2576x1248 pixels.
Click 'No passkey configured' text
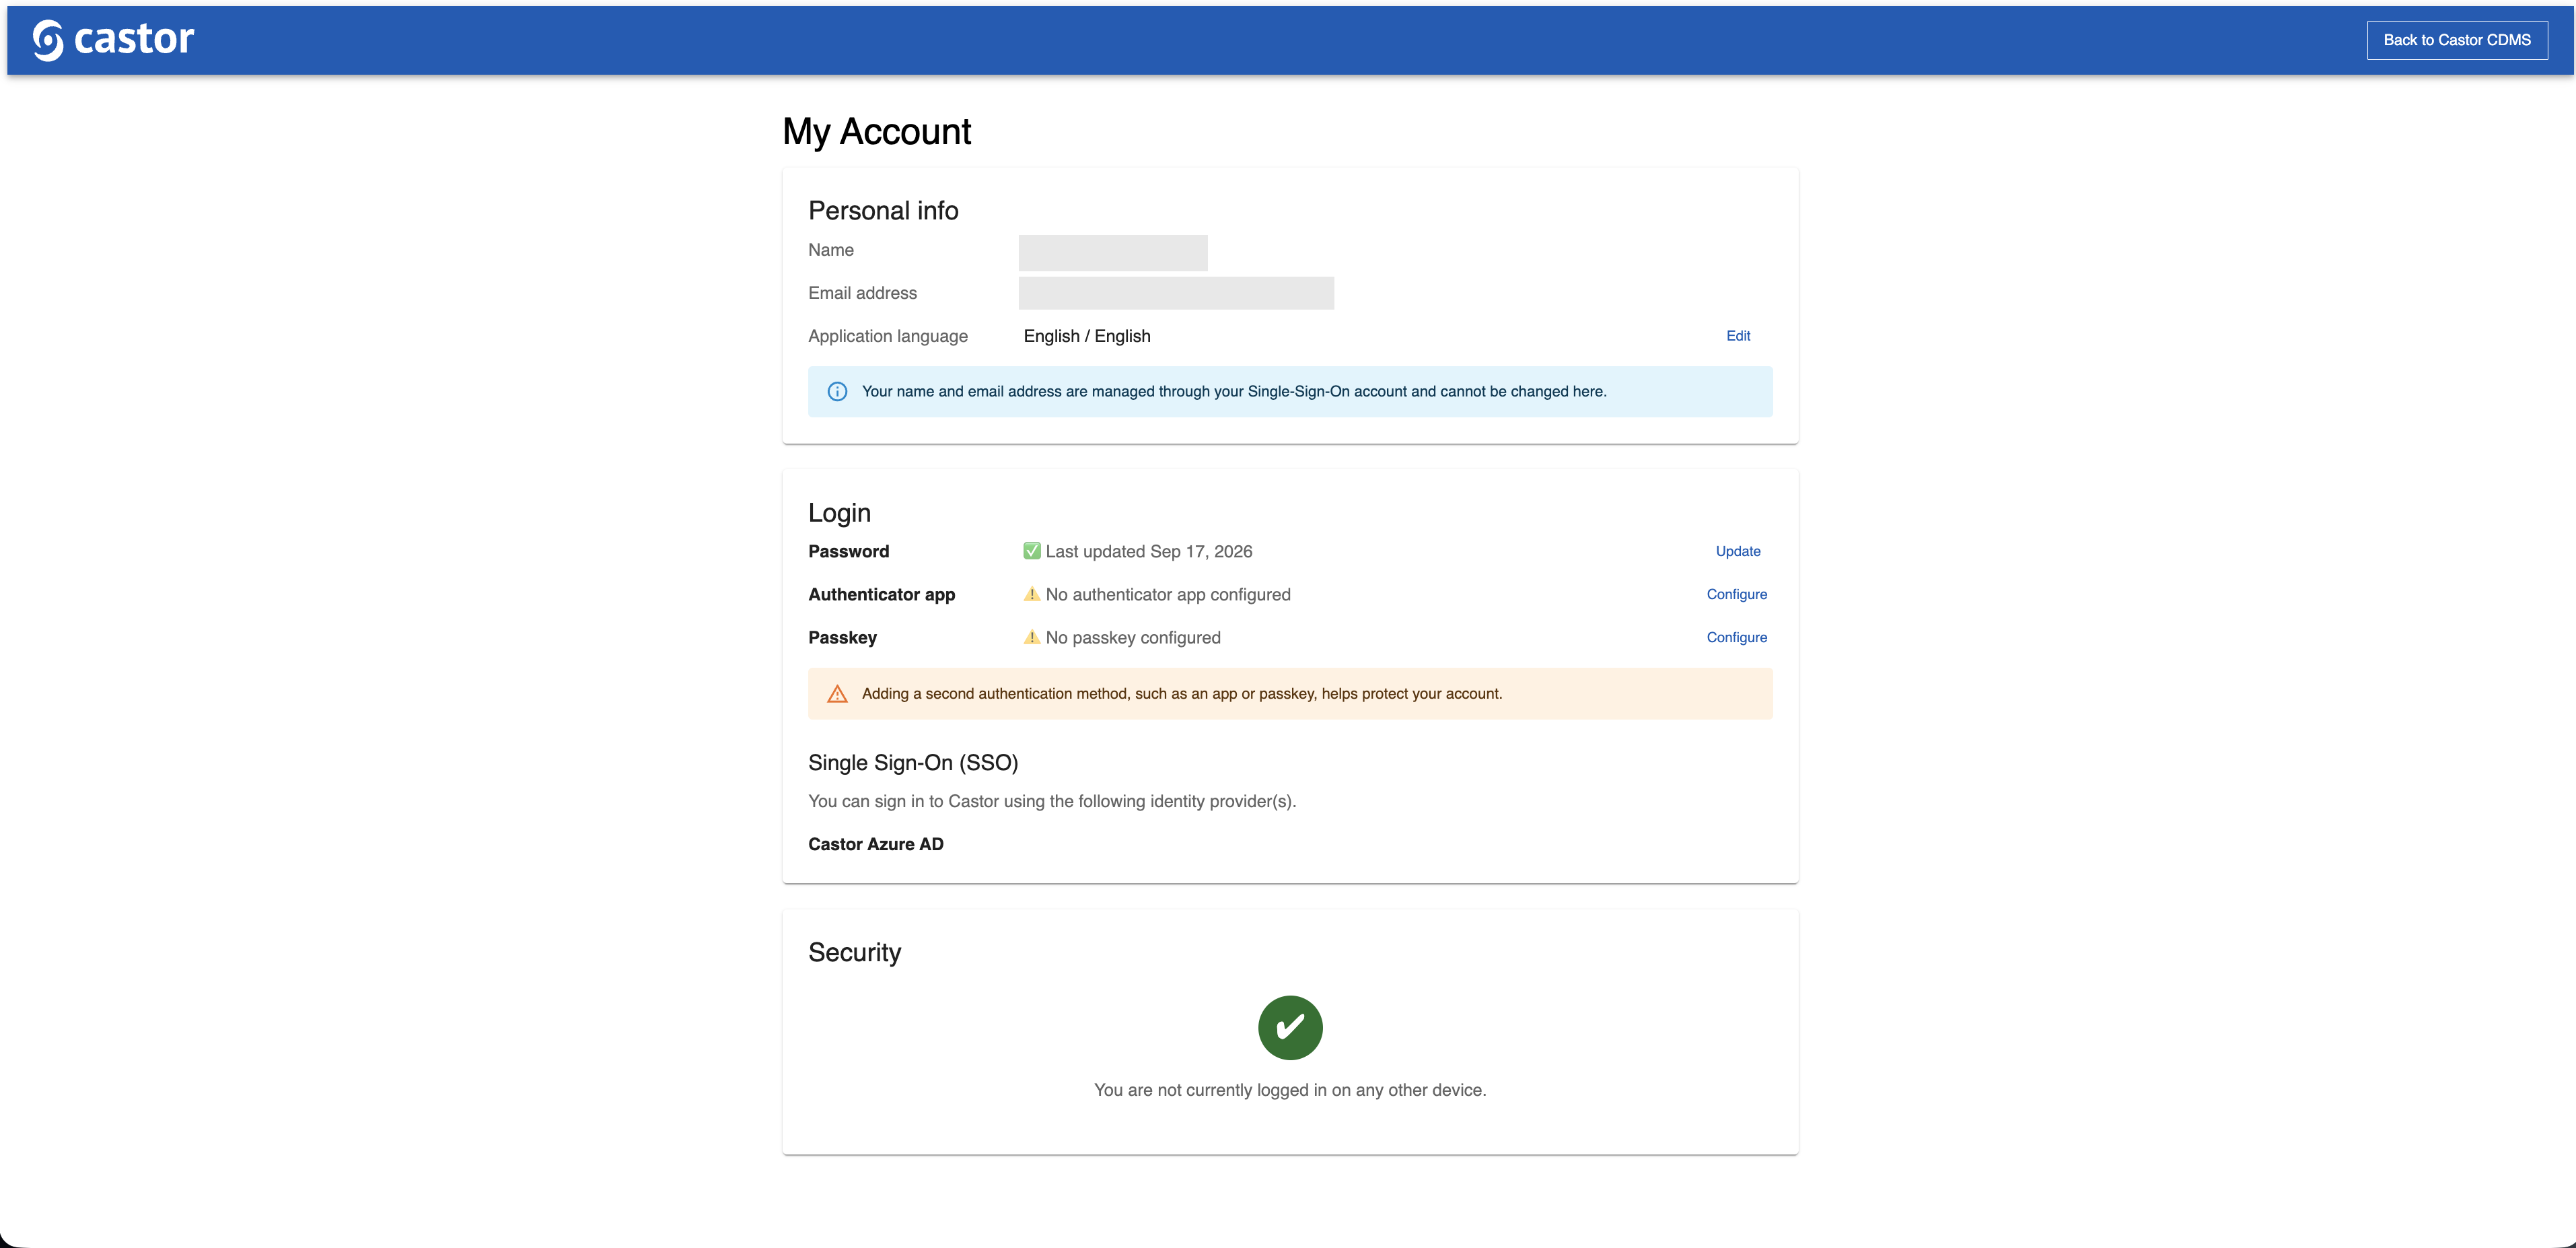tap(1133, 637)
